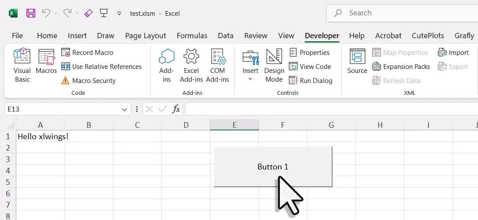Toggle Use Relative References

click(101, 66)
